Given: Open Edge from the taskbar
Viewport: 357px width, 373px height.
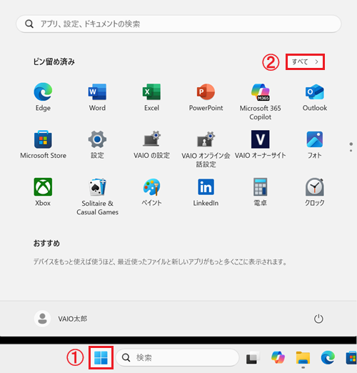Looking at the screenshot, I should click(328, 357).
